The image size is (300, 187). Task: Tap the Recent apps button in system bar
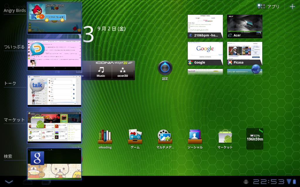pyautogui.click(x=46, y=182)
